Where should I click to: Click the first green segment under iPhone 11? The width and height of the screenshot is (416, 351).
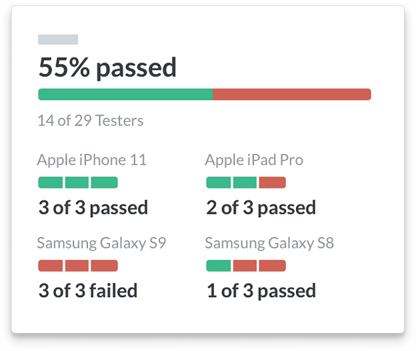51,182
